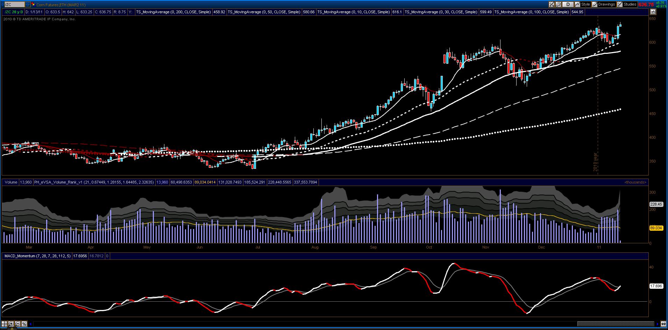Click the 200-period moving average label
This screenshot has height=330, width=668.
pyautogui.click(x=173, y=12)
